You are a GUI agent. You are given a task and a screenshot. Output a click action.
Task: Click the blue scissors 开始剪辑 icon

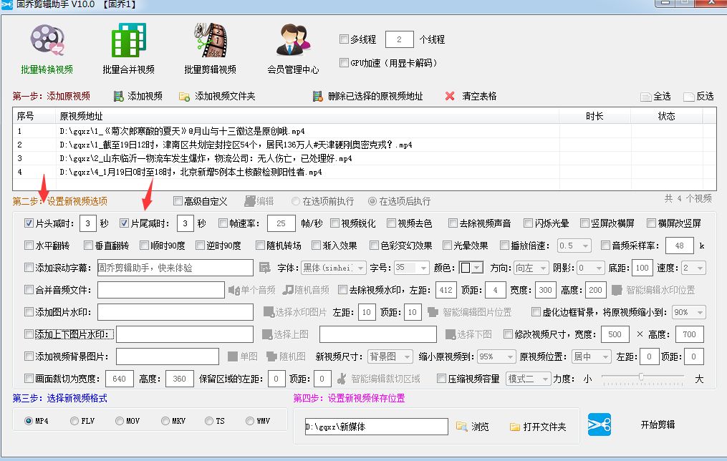point(600,424)
